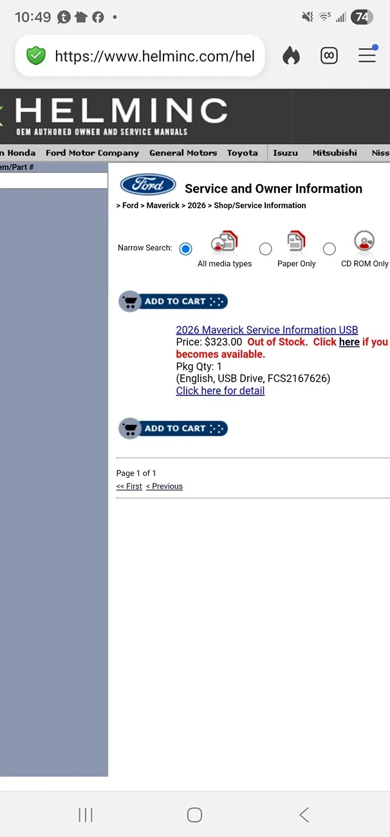Click Ford in the breadcrumb
This screenshot has height=837, width=390.
130,206
